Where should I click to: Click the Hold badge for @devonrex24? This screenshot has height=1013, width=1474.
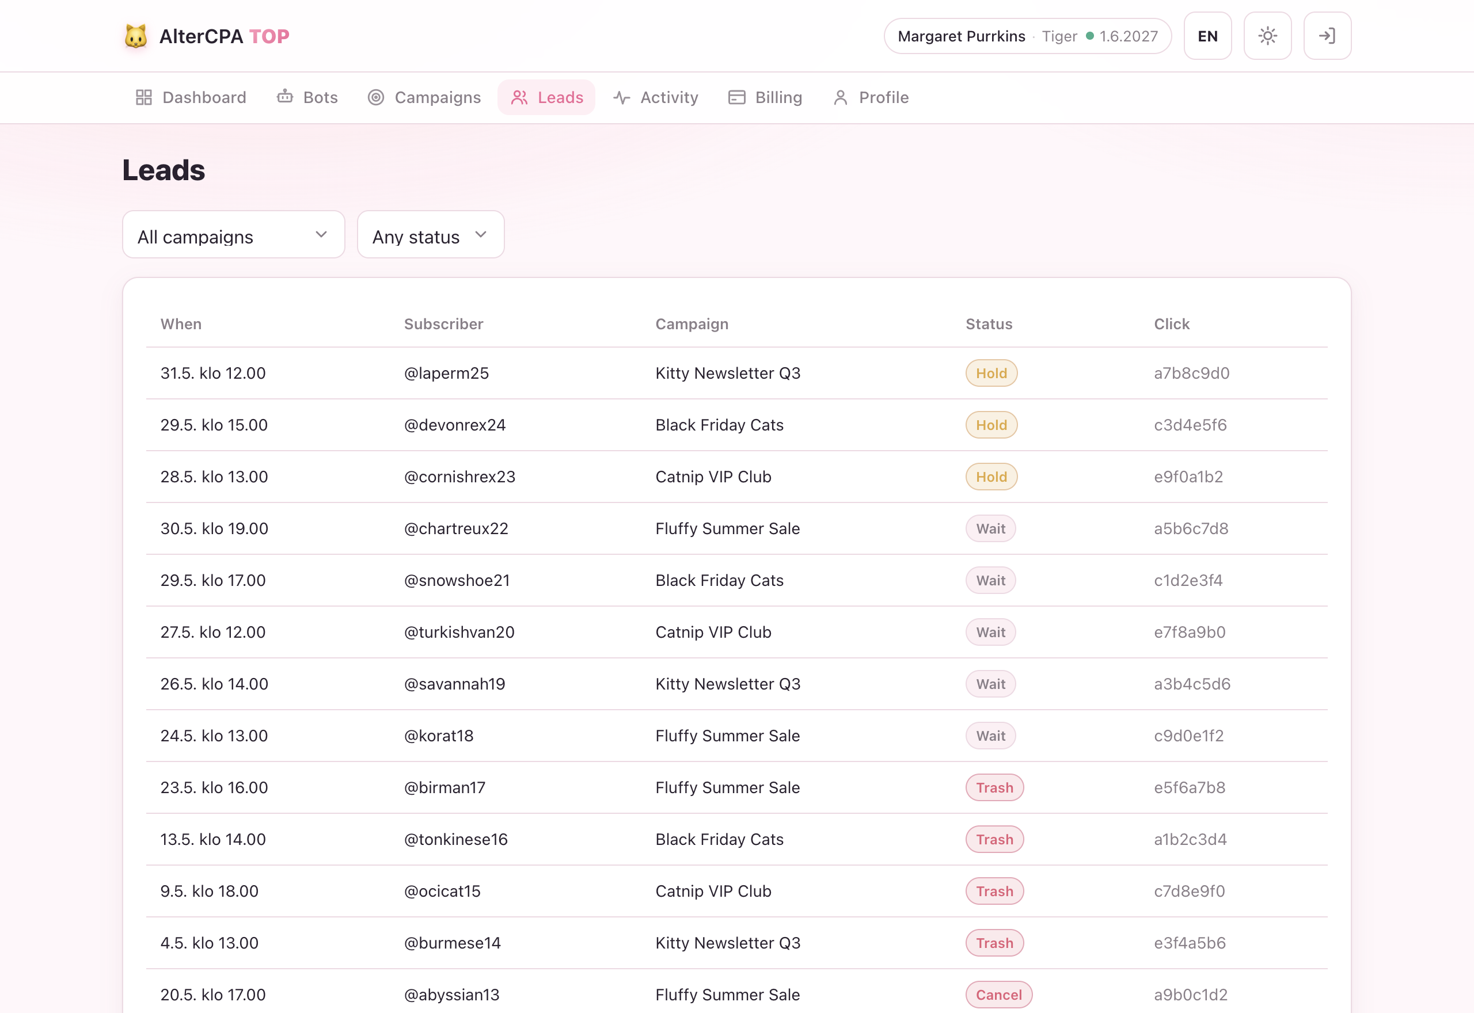pos(991,425)
